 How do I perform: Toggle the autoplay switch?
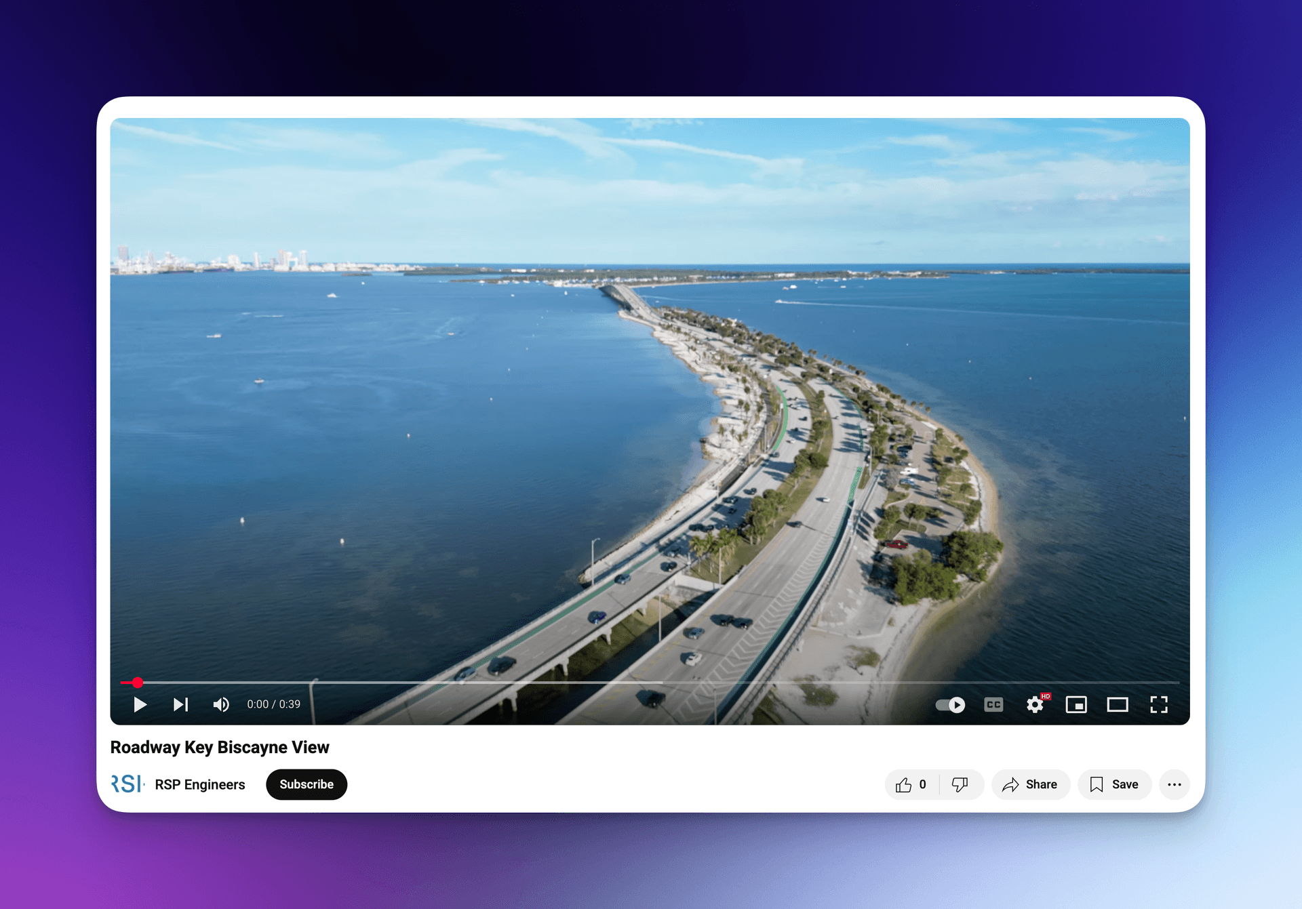pyautogui.click(x=950, y=705)
